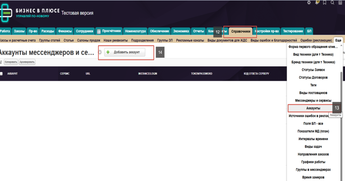Open the calendar icon in header
This screenshot has height=181, width=345.
tap(340, 3)
